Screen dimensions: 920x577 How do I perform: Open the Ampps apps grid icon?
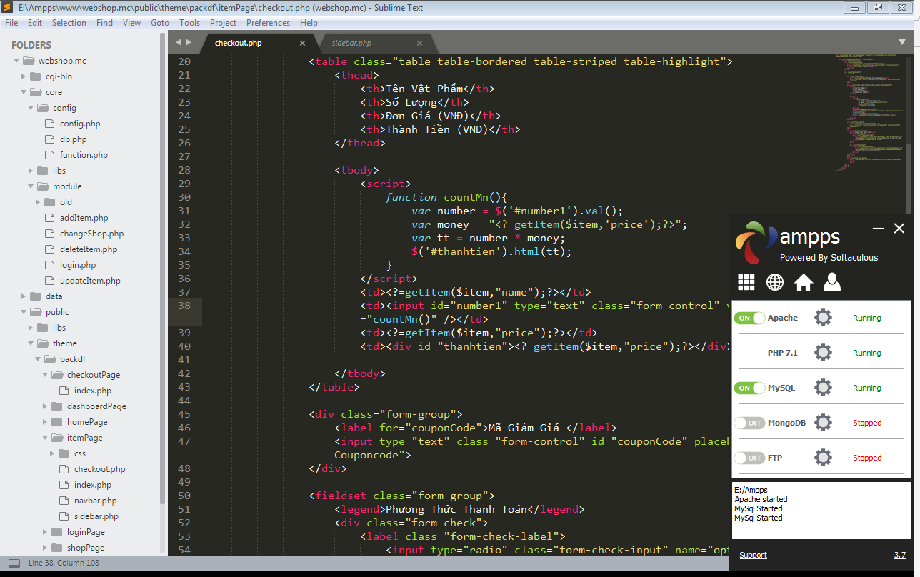(746, 282)
